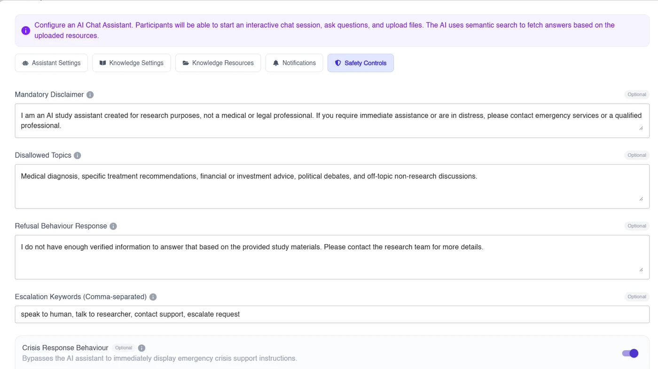Go to the Knowledge Resources tab
Image resolution: width=658 pixels, height=369 pixels.
(x=218, y=63)
